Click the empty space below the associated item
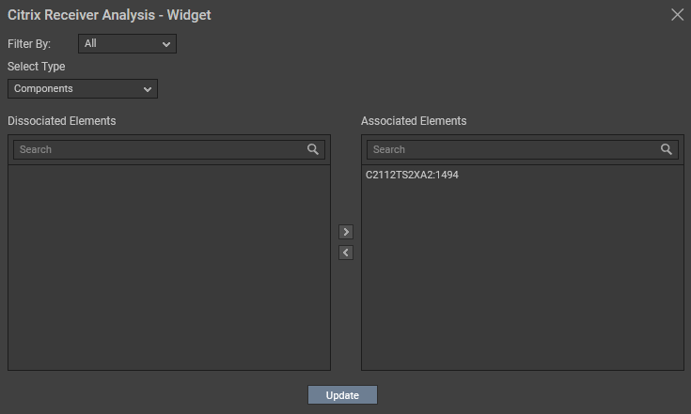Image resolution: width=691 pixels, height=414 pixels. tap(523, 277)
